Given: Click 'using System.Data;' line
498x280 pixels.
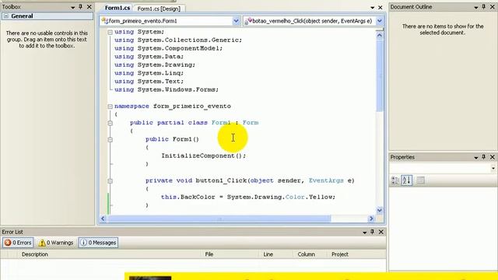Looking at the screenshot, I should point(149,57).
